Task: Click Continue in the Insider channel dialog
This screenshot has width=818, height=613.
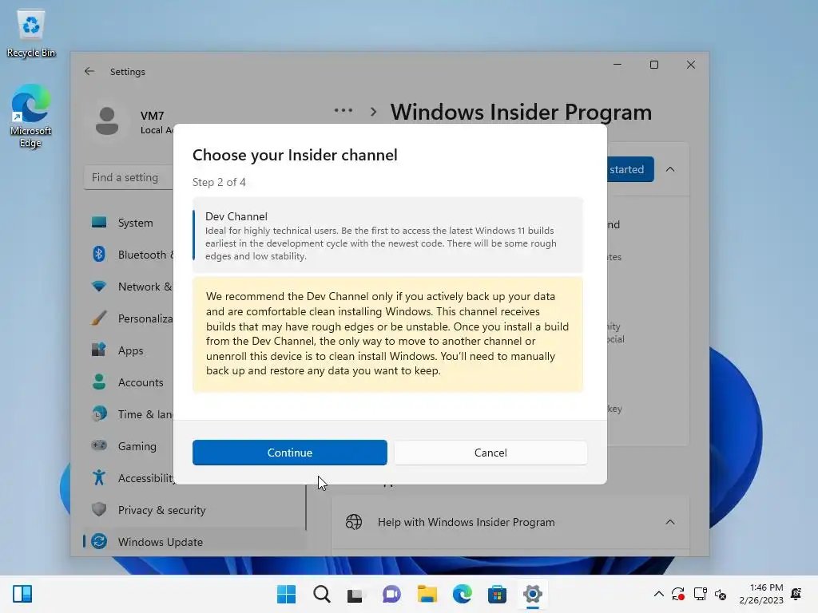Action: coord(289,453)
